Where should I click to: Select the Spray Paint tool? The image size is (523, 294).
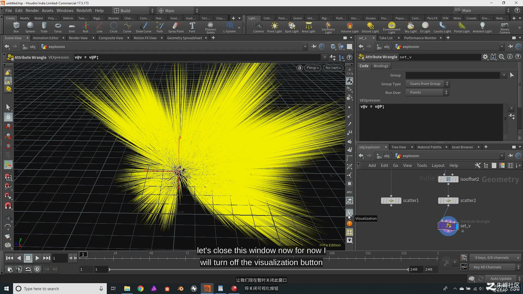coord(176,27)
